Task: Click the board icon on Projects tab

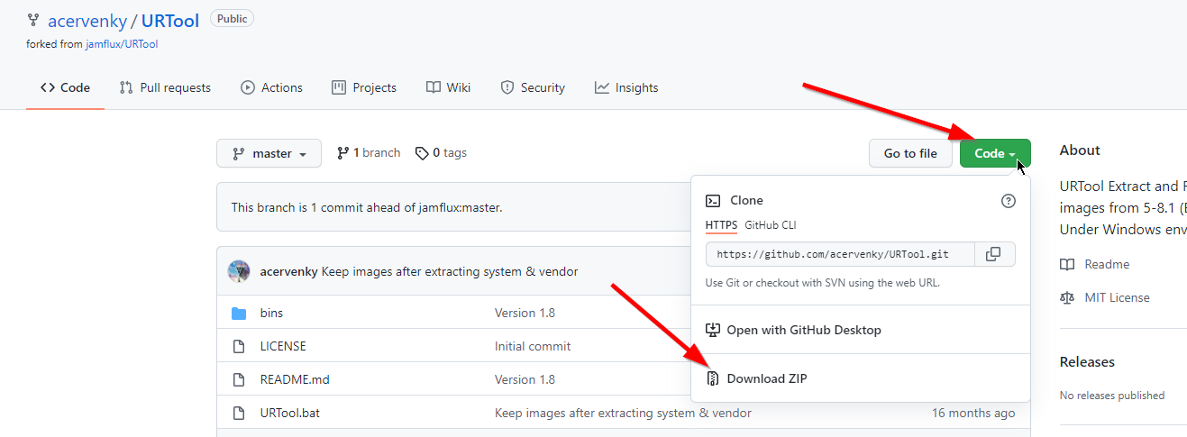Action: (339, 87)
